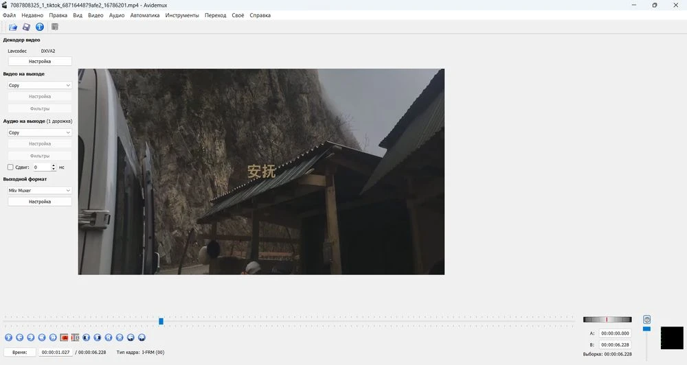Click Настройка button under Выходной формат
The height and width of the screenshot is (365, 687).
(40, 202)
